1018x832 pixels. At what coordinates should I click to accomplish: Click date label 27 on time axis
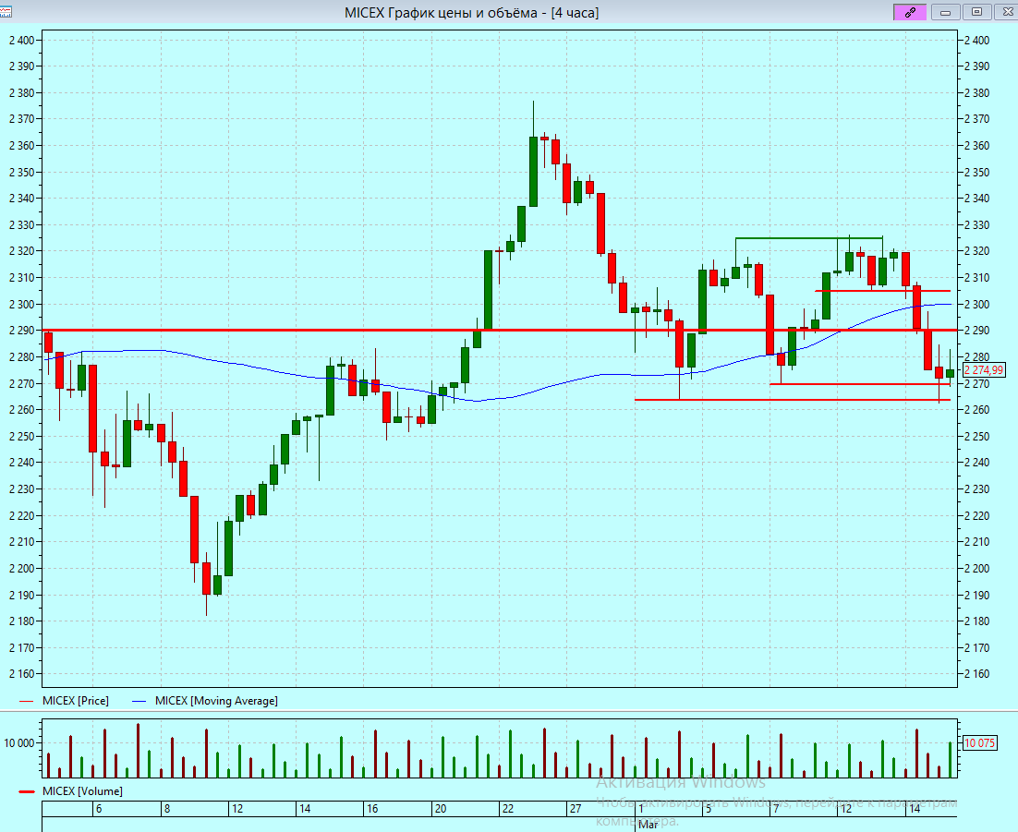pyautogui.click(x=576, y=809)
